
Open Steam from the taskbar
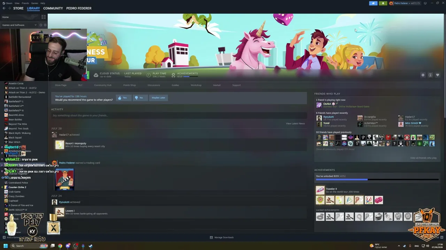[91, 246]
